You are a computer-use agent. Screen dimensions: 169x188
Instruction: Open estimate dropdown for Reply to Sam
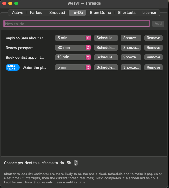tap(73, 38)
